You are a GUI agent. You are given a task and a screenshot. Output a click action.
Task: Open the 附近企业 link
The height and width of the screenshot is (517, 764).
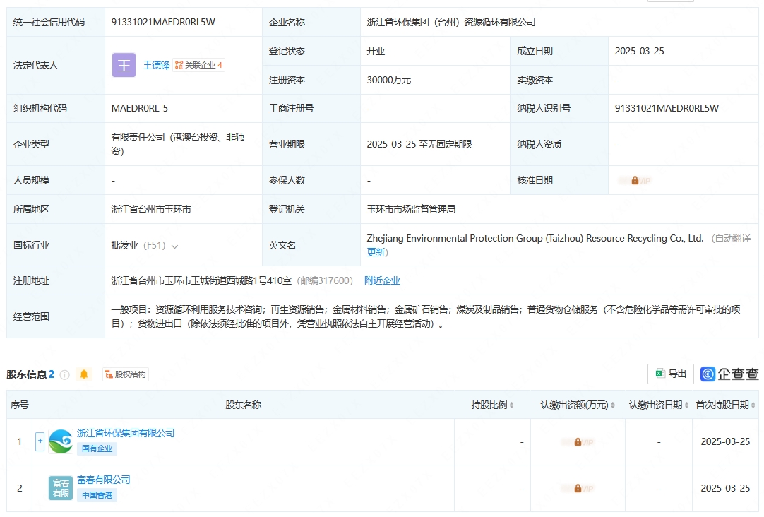tap(382, 280)
